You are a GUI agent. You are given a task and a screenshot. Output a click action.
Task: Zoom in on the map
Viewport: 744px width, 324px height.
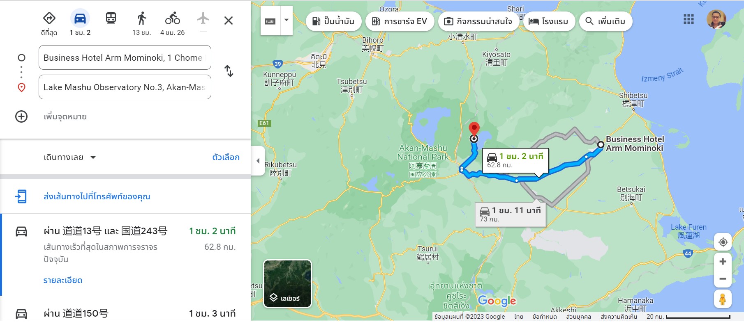(x=723, y=262)
